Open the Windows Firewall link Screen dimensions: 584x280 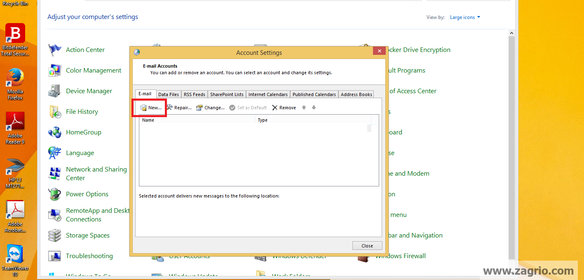pos(400,256)
